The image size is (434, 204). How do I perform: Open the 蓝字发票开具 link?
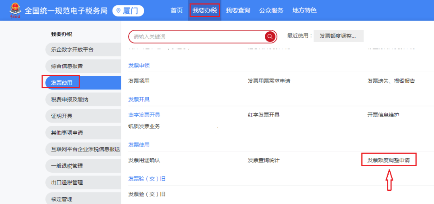144,115
